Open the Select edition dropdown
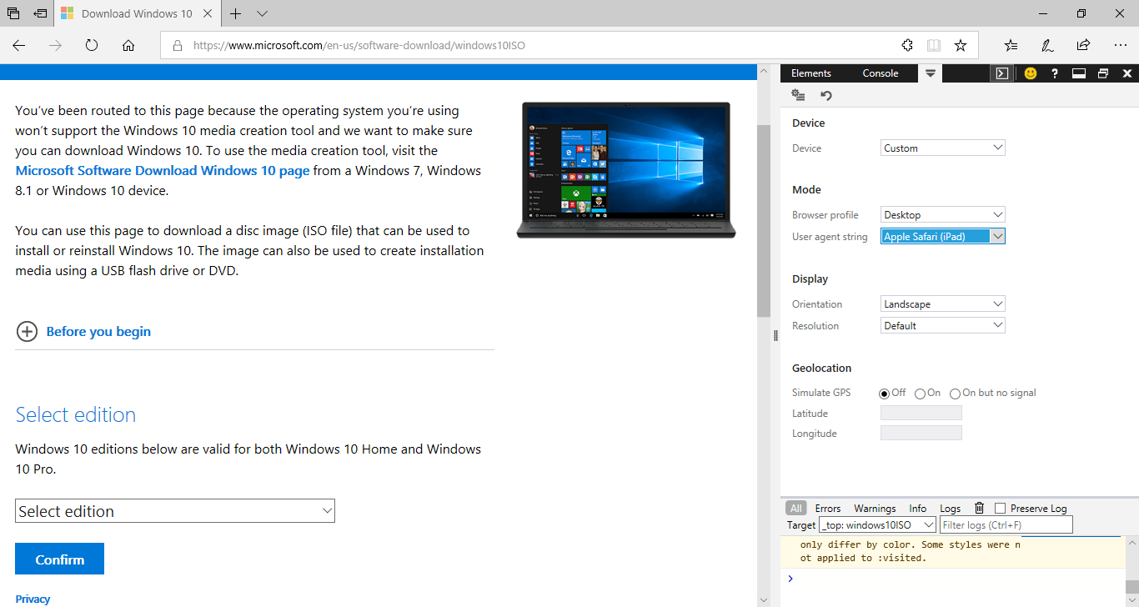 point(175,511)
